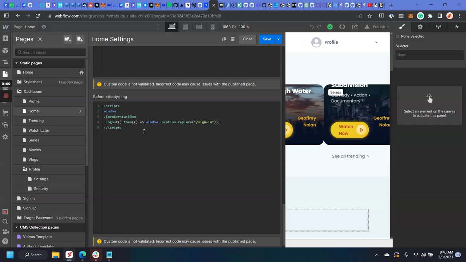Open the three-dot canvas settings menu
Viewport: 466px width, 262px height.
point(158,27)
